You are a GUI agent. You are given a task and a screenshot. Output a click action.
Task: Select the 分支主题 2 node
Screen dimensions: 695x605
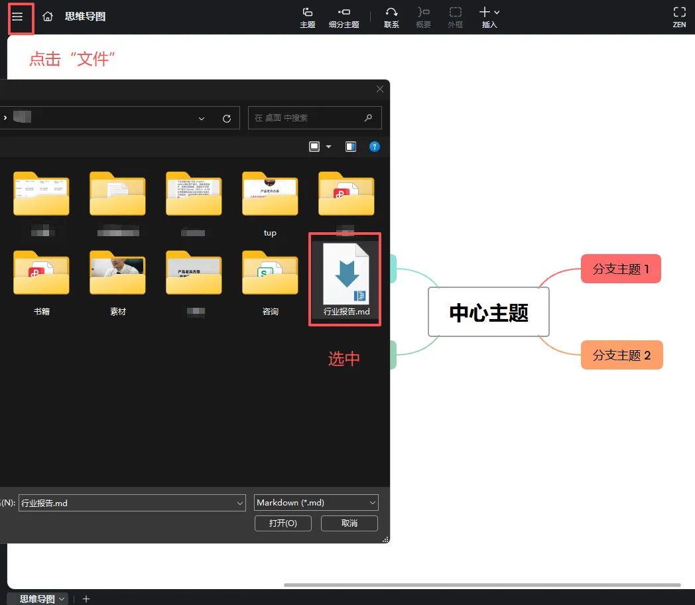[x=621, y=355]
